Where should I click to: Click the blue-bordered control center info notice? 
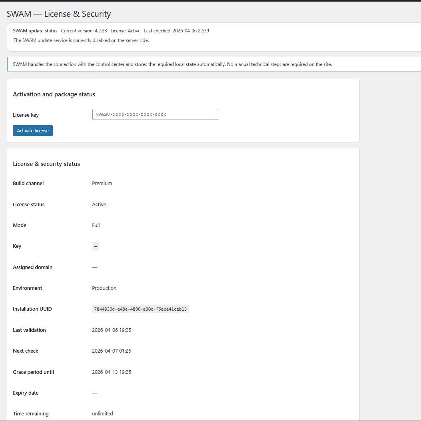[172, 64]
